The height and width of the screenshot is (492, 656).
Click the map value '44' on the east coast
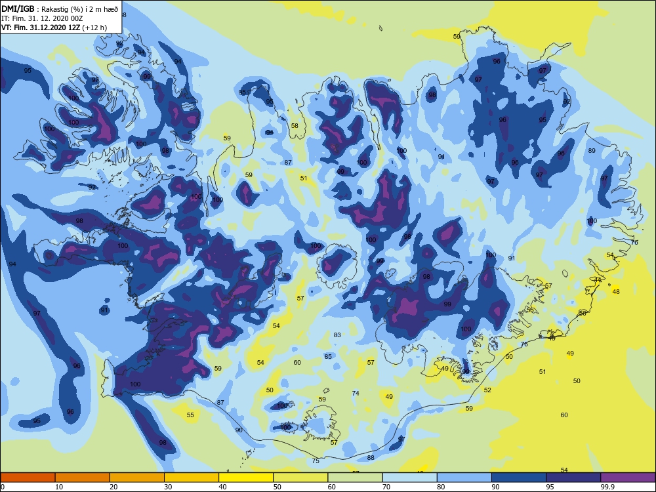[x=598, y=280]
